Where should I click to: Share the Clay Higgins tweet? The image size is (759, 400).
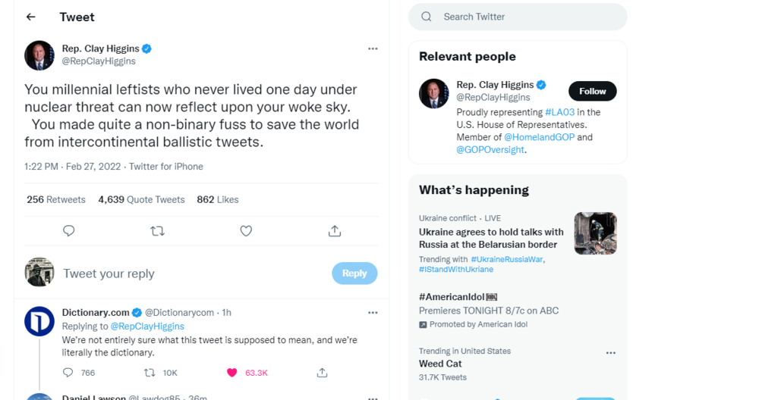point(335,231)
